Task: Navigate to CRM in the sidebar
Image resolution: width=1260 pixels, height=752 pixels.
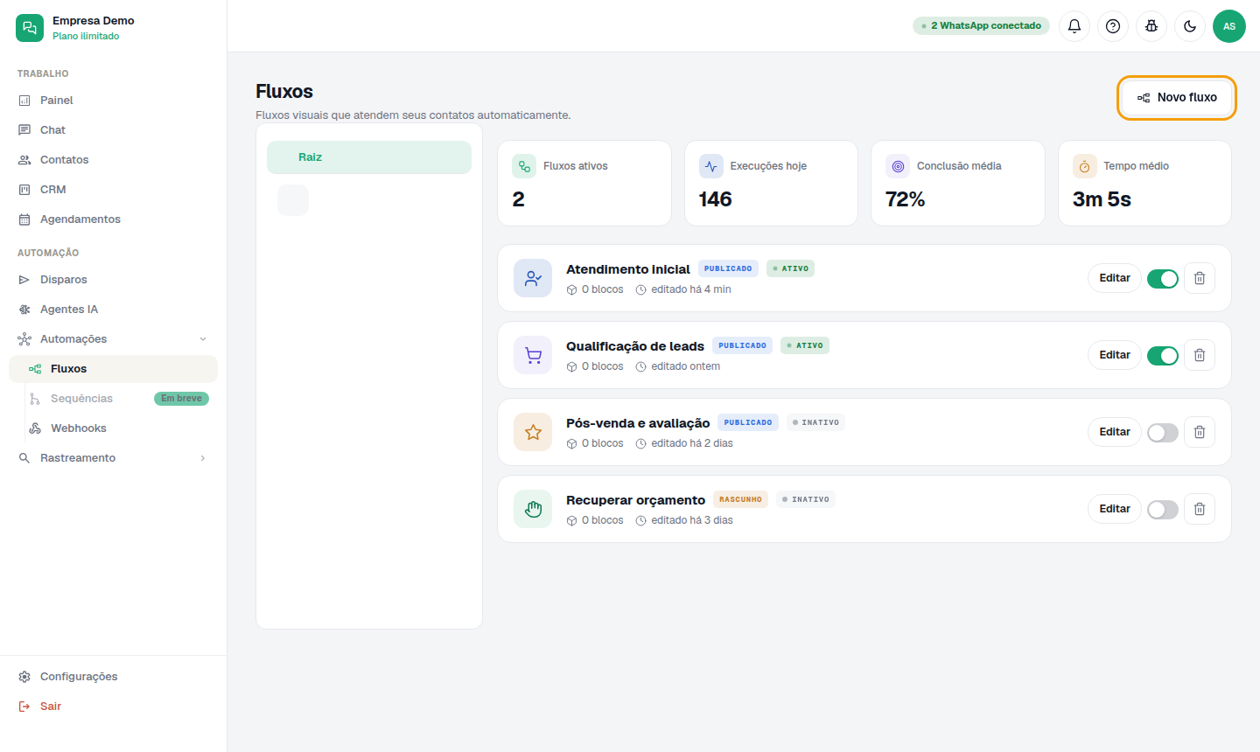Action: pos(114,190)
